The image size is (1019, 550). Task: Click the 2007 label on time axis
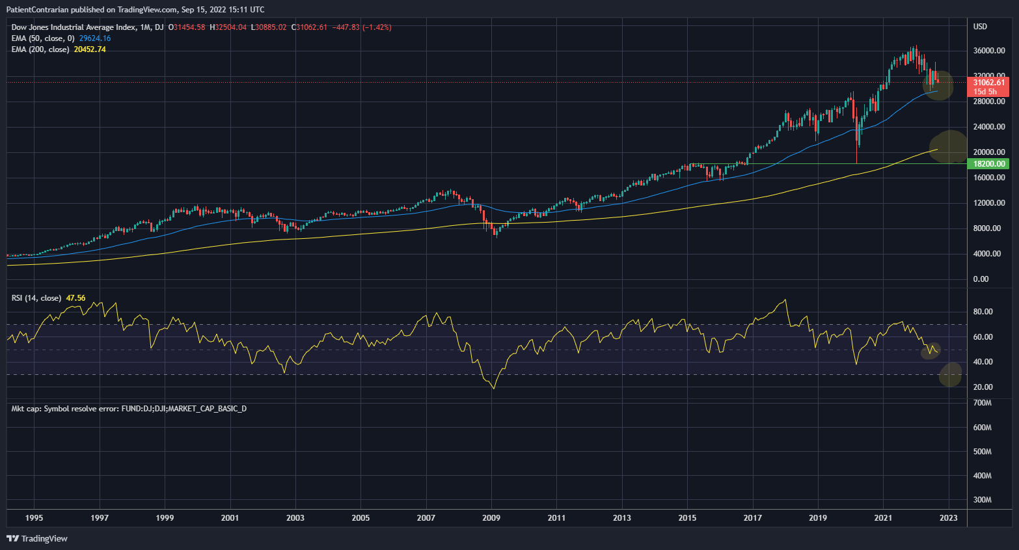click(426, 518)
